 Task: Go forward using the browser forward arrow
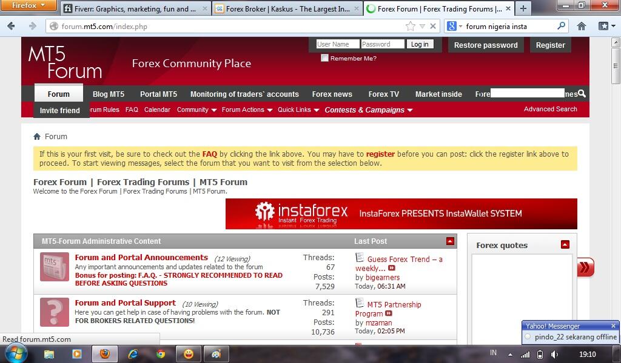coord(33,26)
